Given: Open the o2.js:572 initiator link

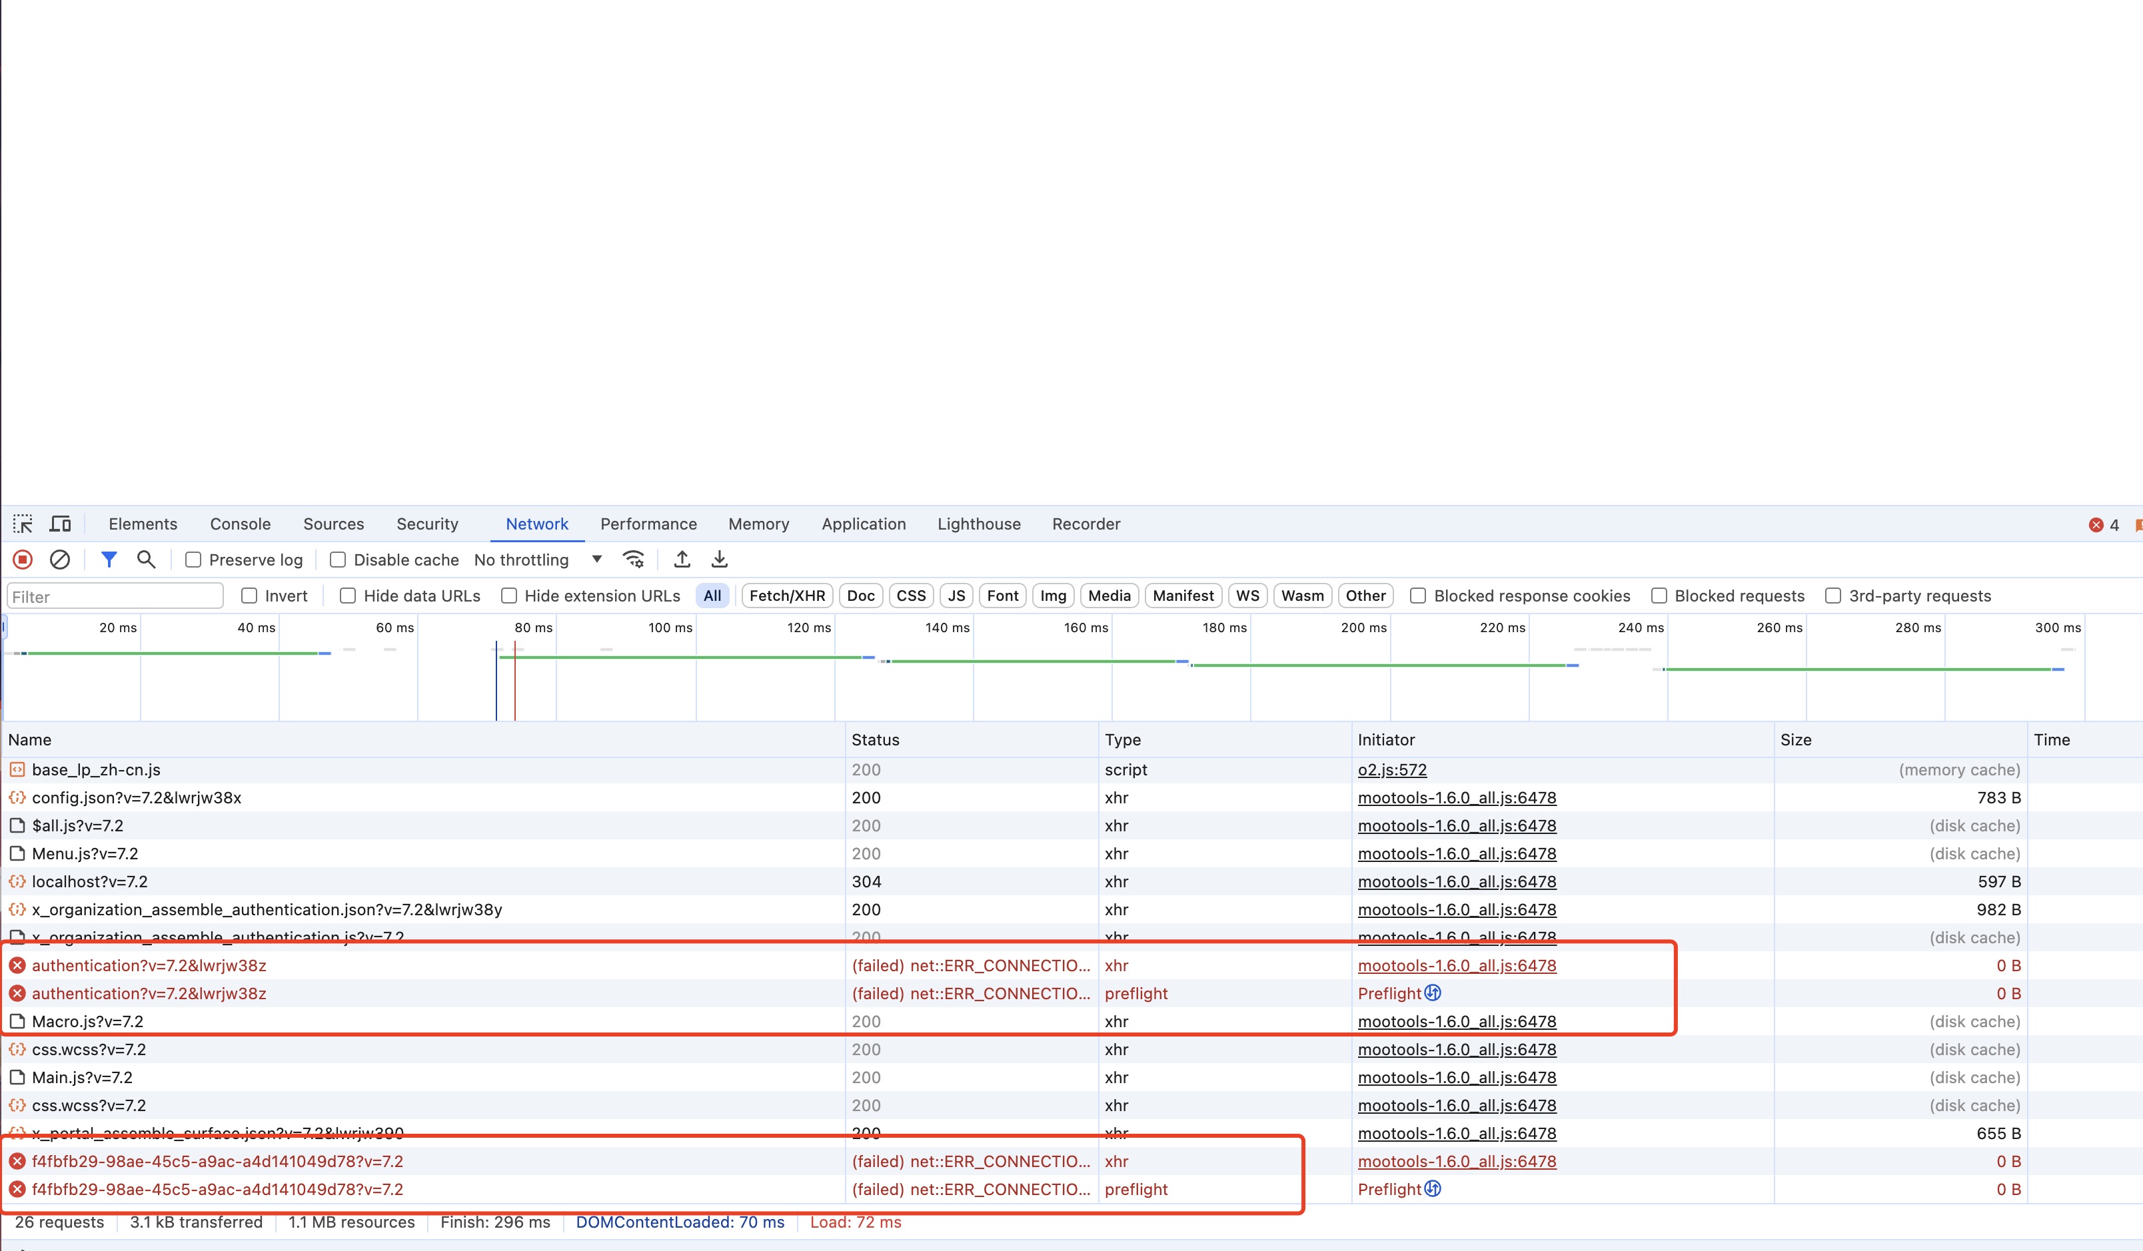Looking at the screenshot, I should click(x=1391, y=770).
